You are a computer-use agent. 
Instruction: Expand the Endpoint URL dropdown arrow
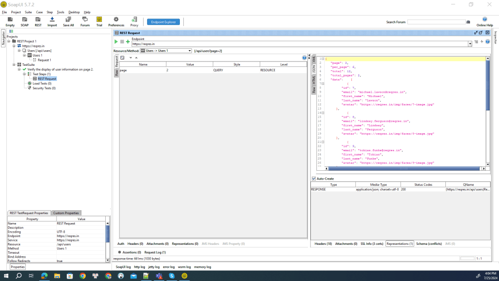470,43
